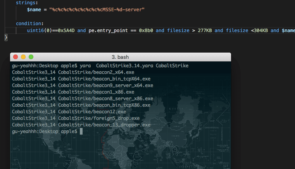Click the "$name" variable in the strings section
The height and width of the screenshot is (169, 295).
coord(34,10)
